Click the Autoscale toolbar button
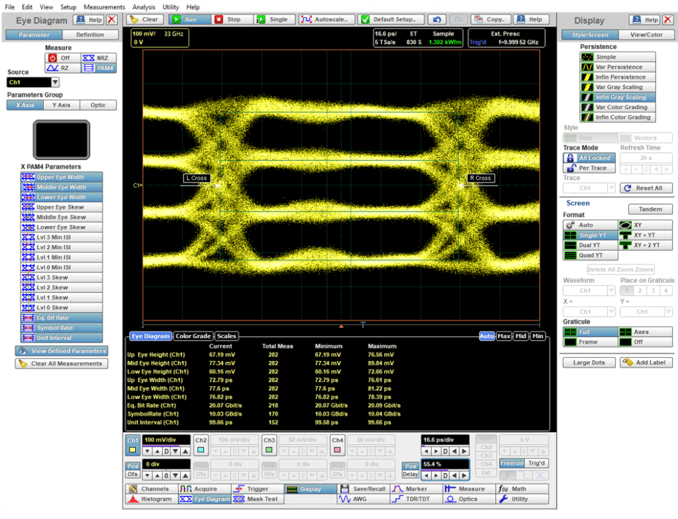The height and width of the screenshot is (519, 678). [x=326, y=20]
